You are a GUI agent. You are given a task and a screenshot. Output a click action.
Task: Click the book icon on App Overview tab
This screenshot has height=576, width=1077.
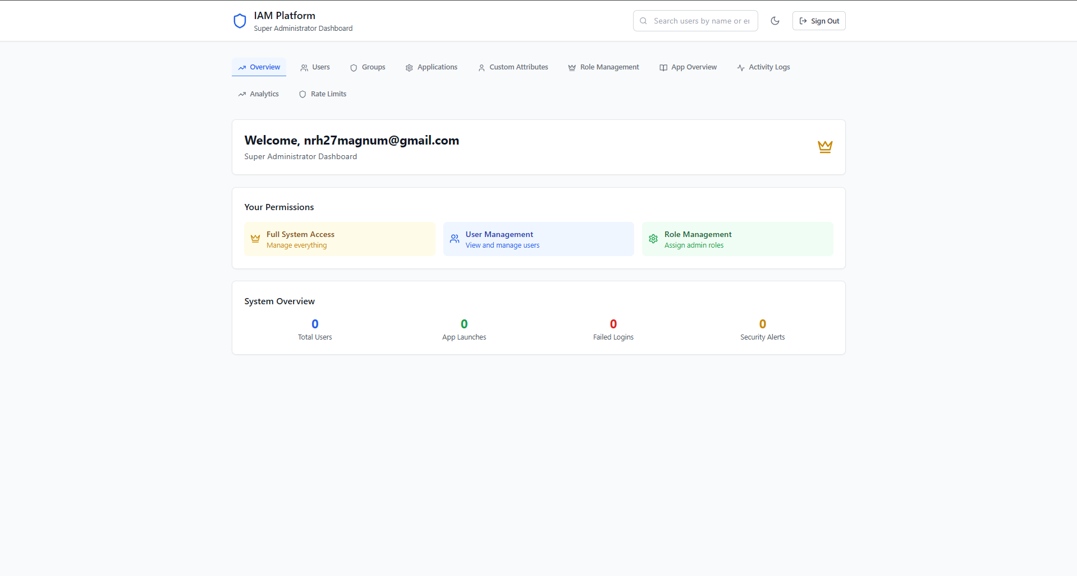pos(663,68)
